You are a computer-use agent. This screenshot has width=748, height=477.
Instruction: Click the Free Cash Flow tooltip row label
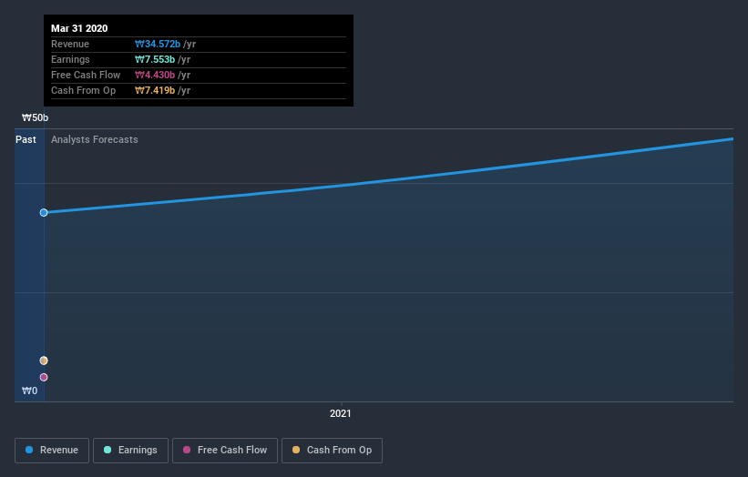pyautogui.click(x=86, y=75)
